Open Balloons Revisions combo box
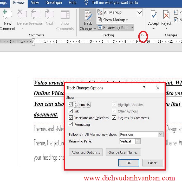Screen dimensions: 182x182 click(141, 134)
